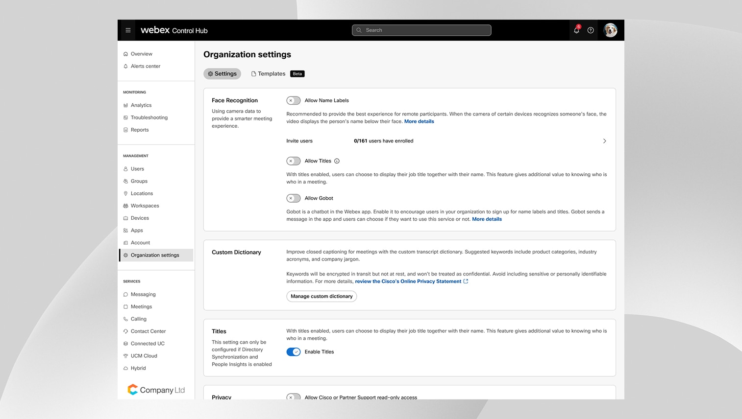Open More details link for Name Labels

pyautogui.click(x=419, y=121)
